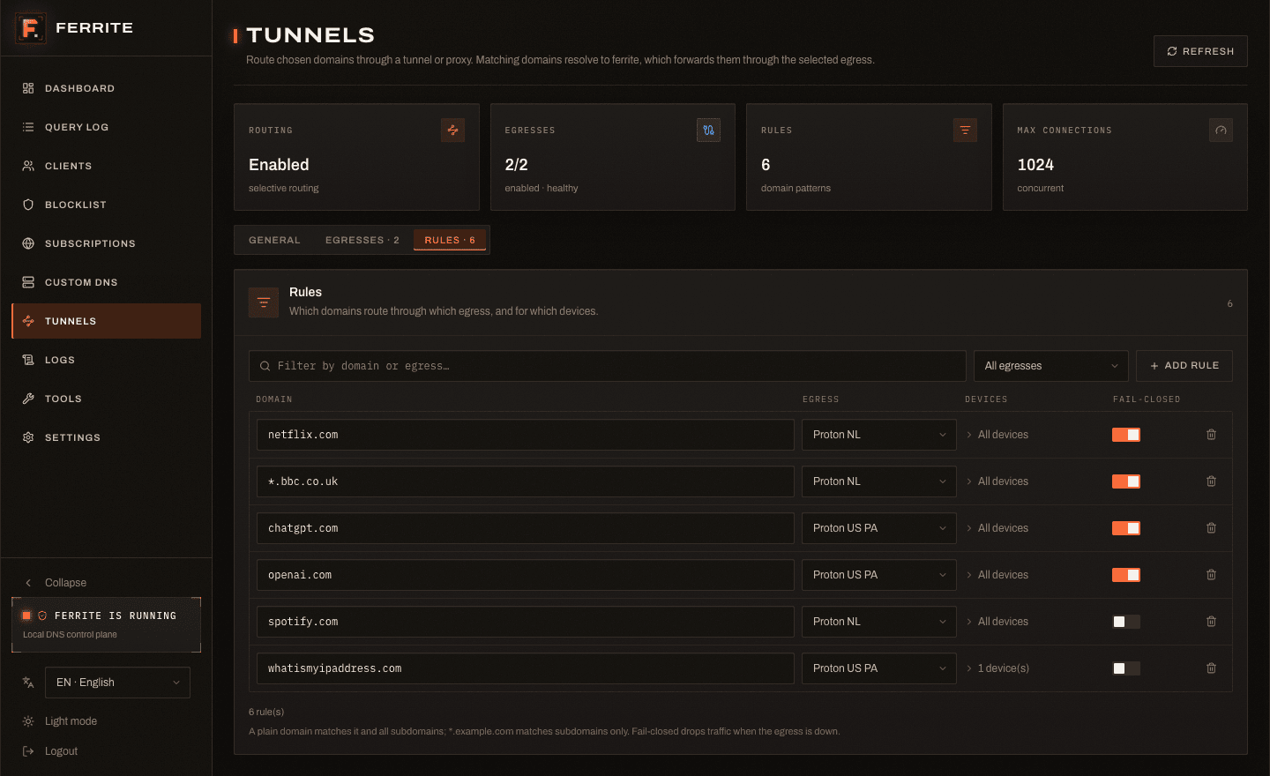This screenshot has height=776, width=1270.
Task: Delete the *.bbc.co.uk rule
Action: [x=1211, y=481]
